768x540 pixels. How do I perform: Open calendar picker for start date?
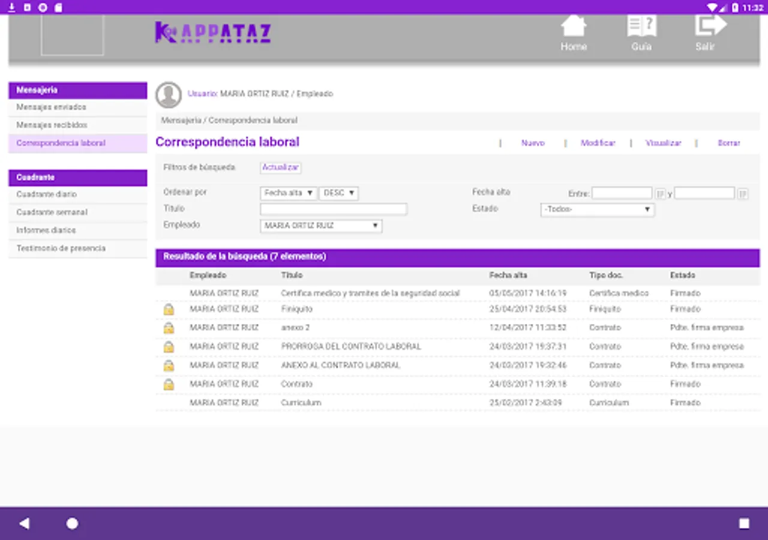pyautogui.click(x=660, y=193)
